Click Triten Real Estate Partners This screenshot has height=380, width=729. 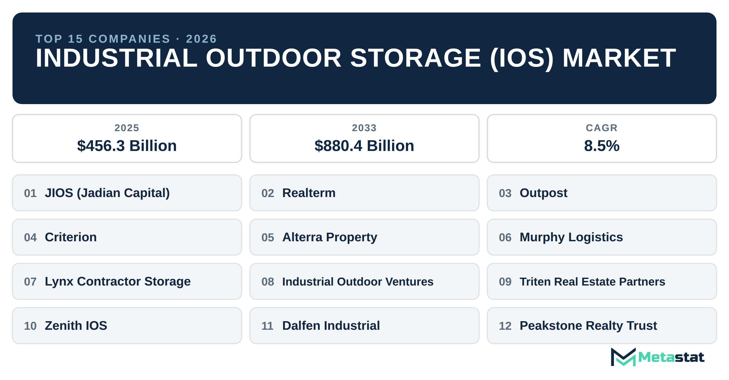coord(602,282)
